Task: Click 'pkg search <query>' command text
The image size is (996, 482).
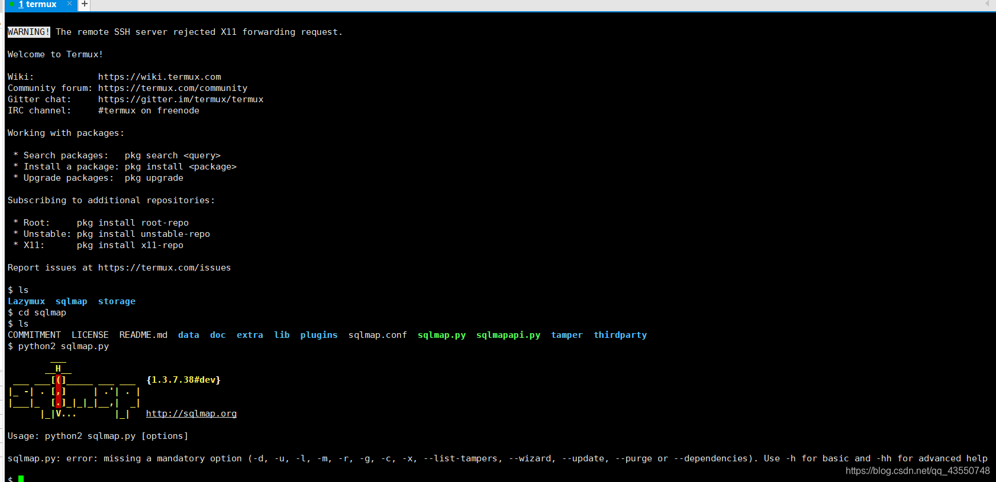Action: [x=173, y=155]
